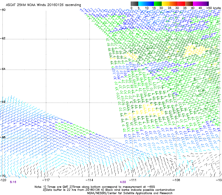Click the orange 25-30 knots legend segment
This screenshot has height=195, width=222.
point(173,4)
